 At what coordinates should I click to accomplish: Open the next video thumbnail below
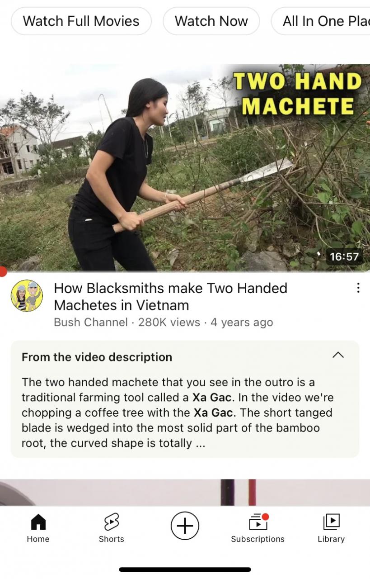pyautogui.click(x=185, y=492)
